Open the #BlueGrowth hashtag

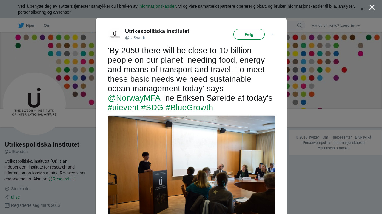[x=189, y=108]
